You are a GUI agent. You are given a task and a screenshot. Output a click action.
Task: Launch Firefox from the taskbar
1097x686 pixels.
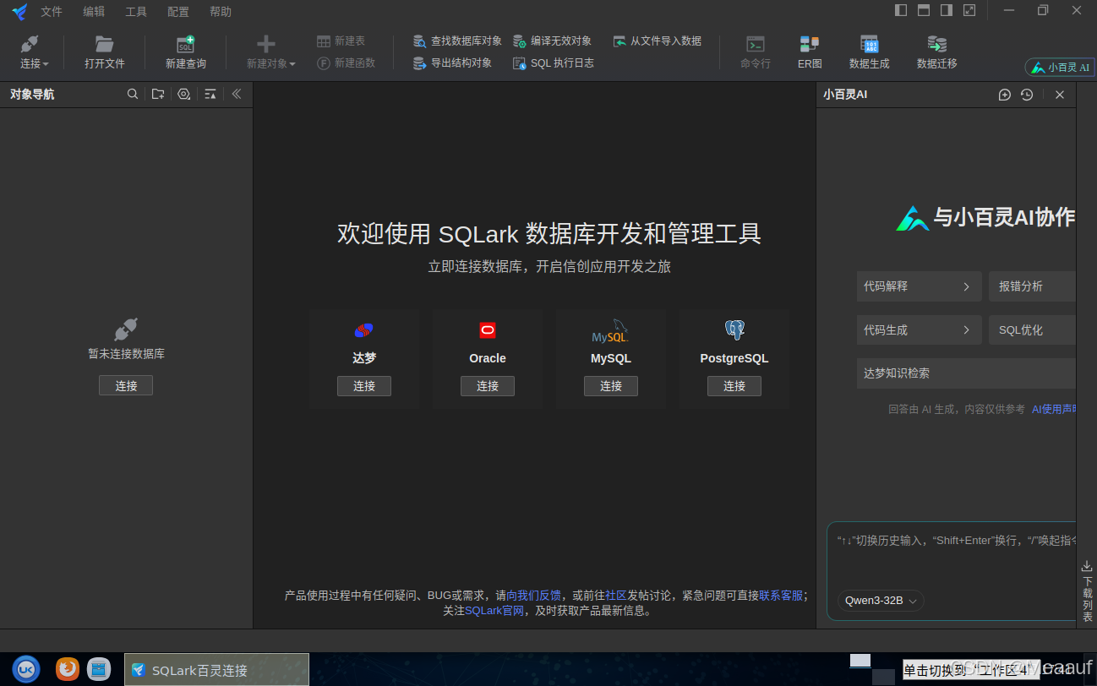coord(67,669)
